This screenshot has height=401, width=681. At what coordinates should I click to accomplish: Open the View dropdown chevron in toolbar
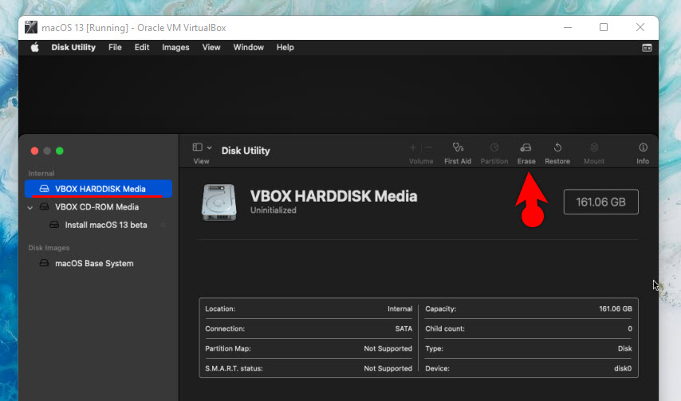pos(210,147)
